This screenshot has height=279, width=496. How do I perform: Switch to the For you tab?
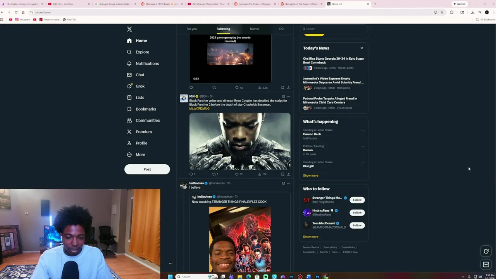[191, 29]
